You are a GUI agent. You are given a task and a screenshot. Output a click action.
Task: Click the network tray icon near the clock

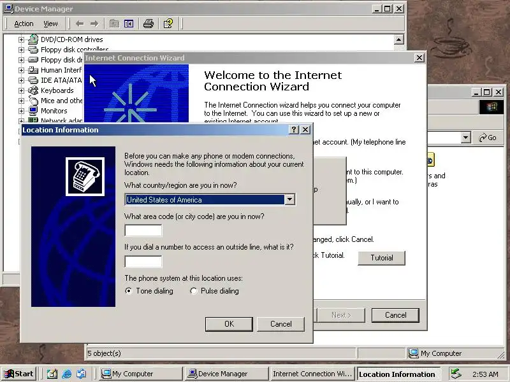click(x=456, y=374)
